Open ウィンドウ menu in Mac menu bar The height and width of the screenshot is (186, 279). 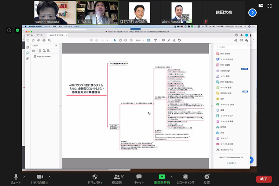pyautogui.click(x=68, y=27)
